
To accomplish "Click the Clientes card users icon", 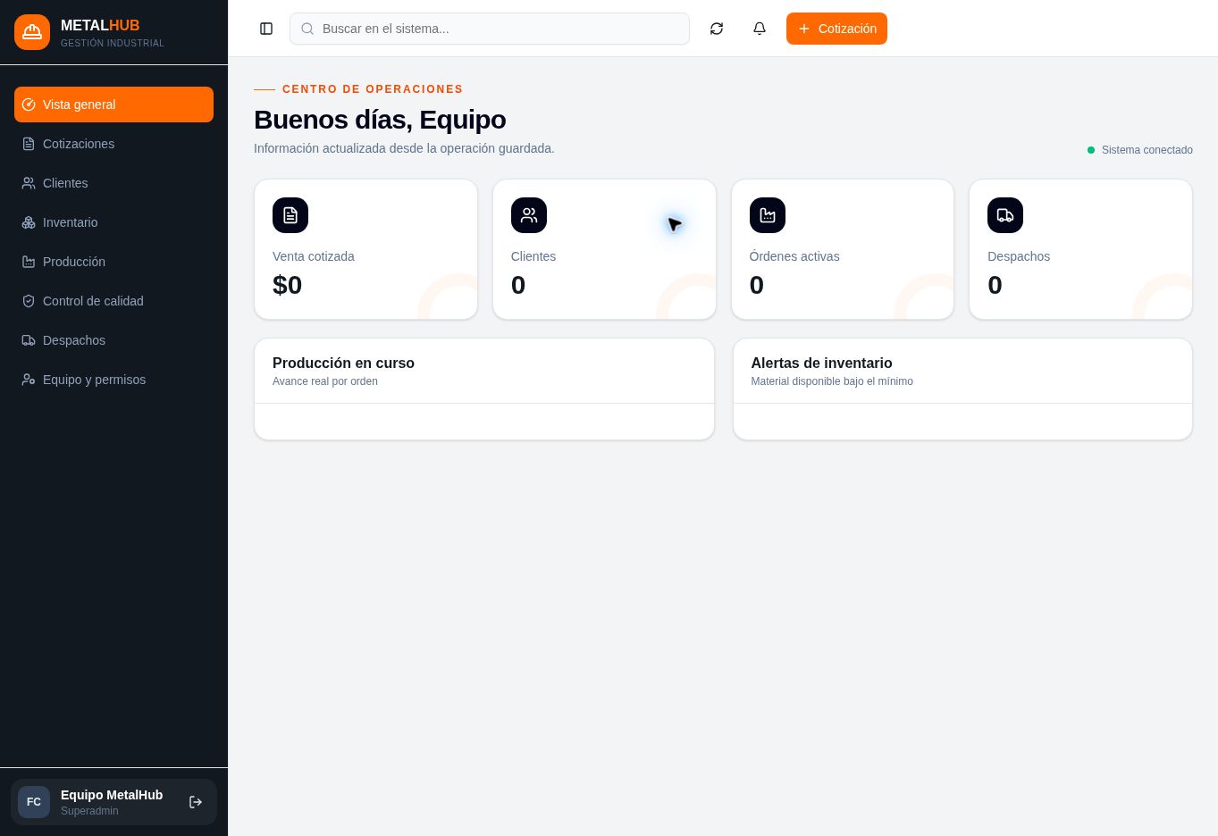I will click(529, 215).
